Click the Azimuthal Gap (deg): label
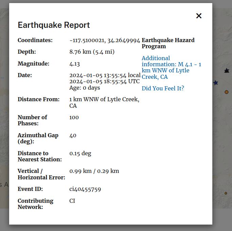The image size is (232, 231). pos(38,138)
